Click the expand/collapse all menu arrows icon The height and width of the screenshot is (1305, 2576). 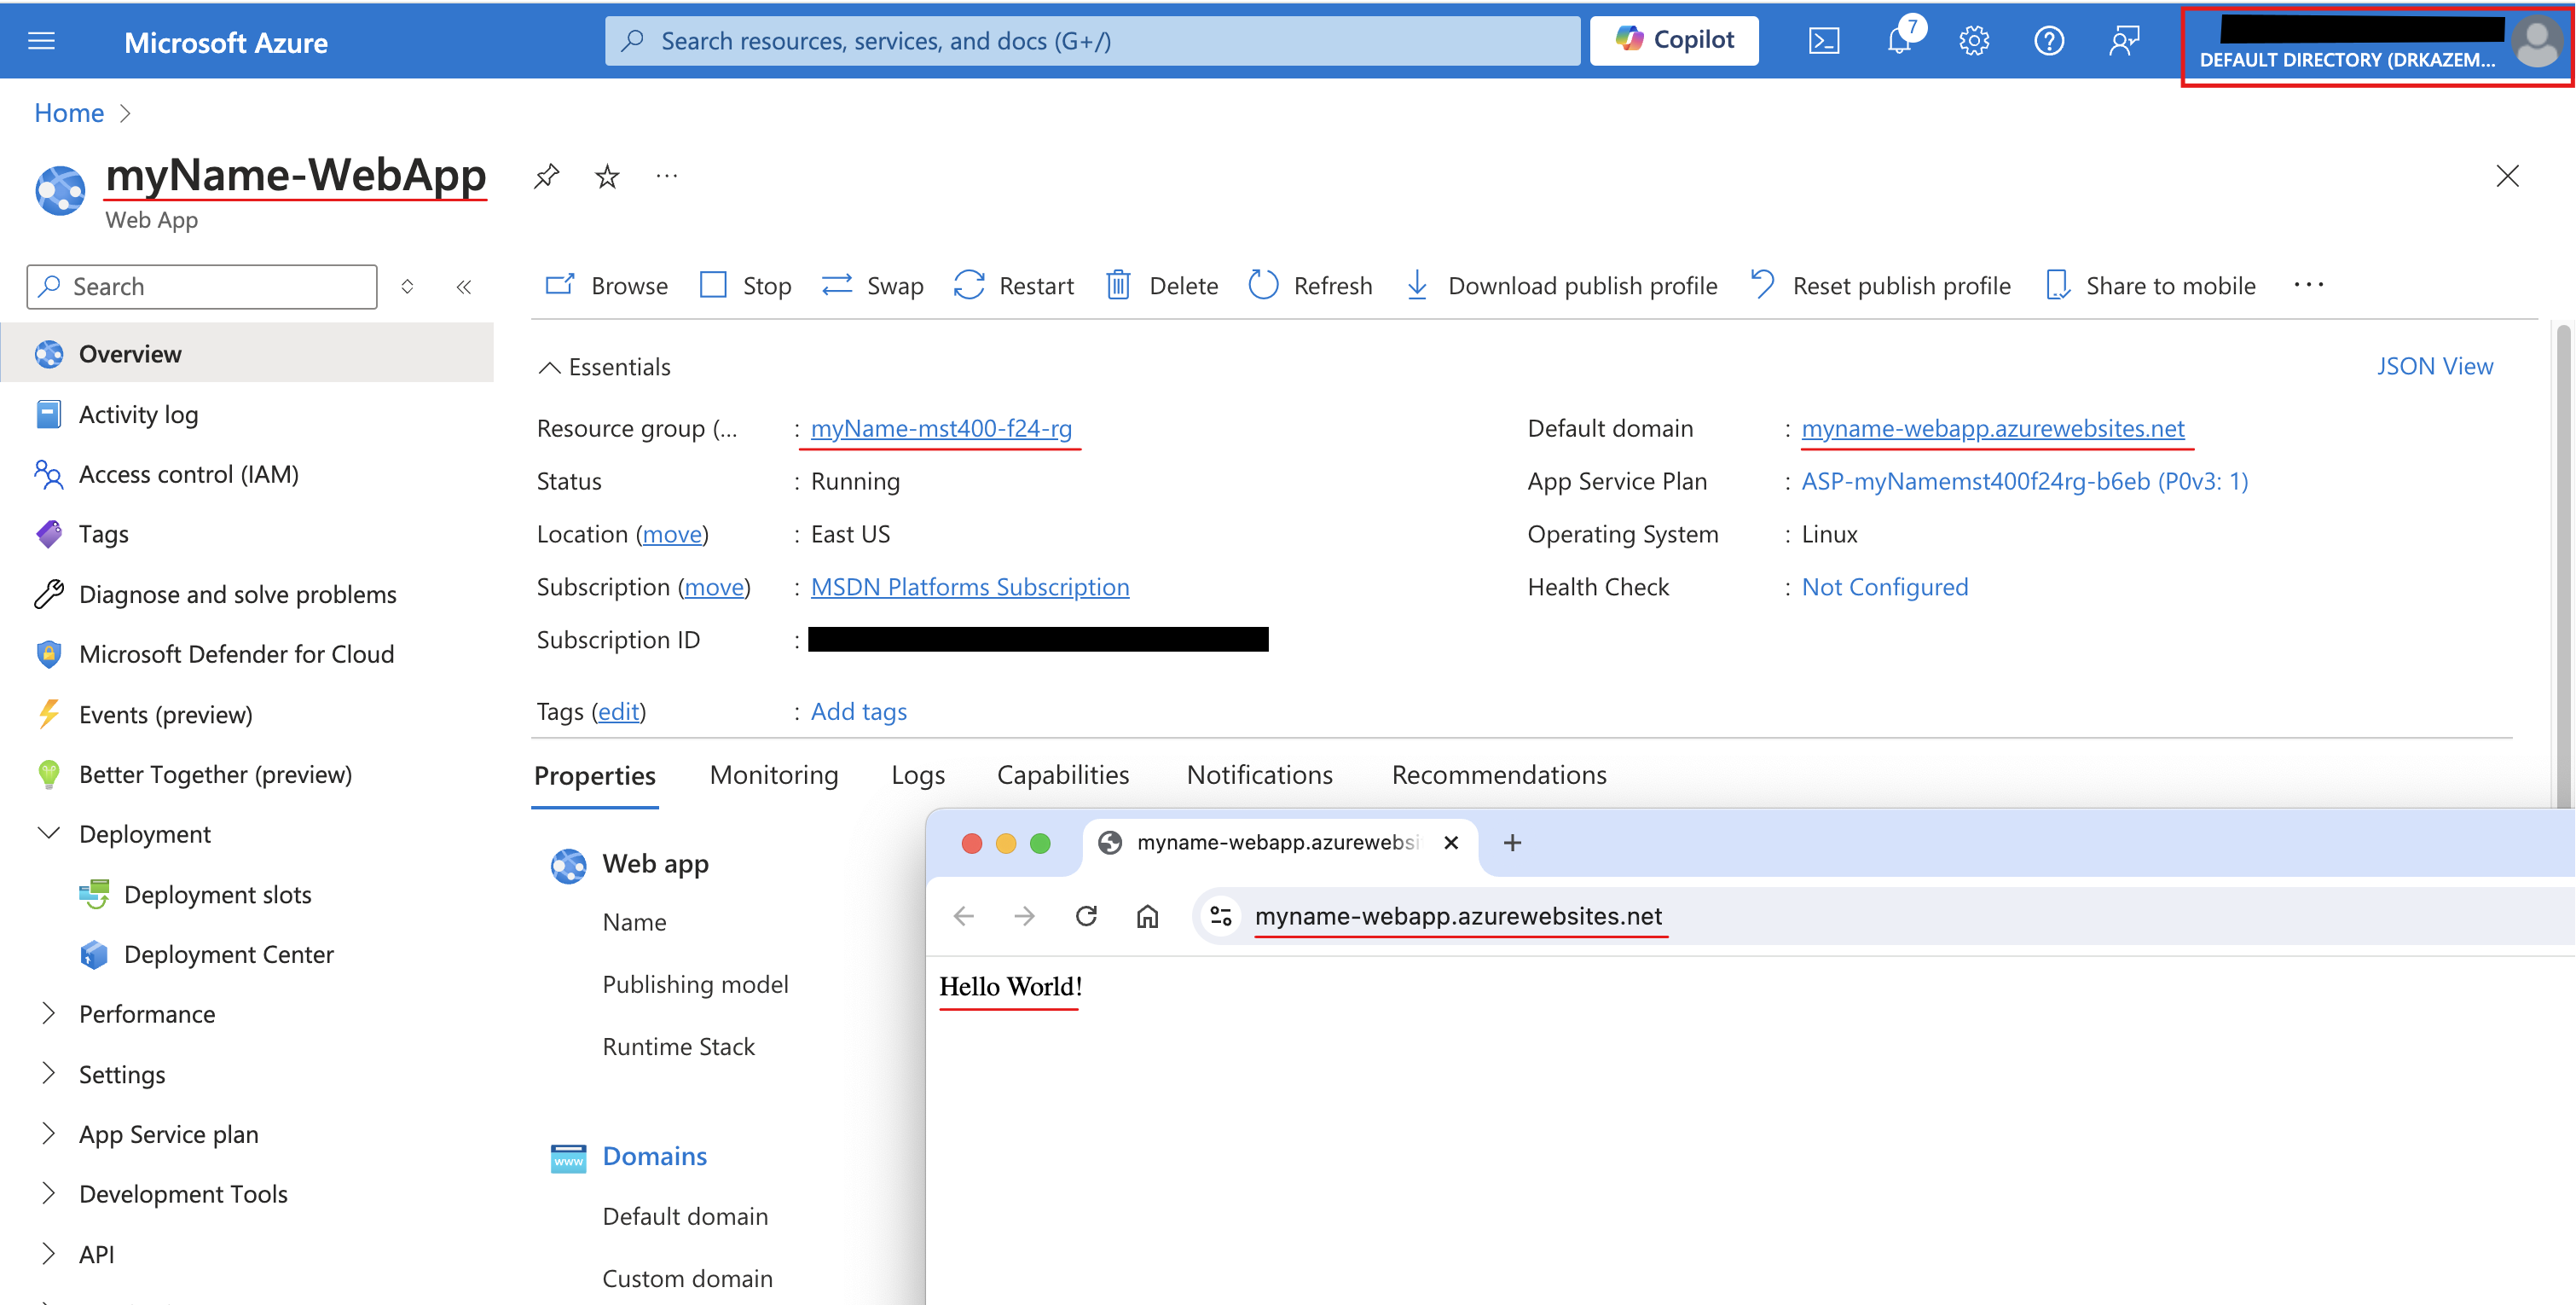click(407, 287)
